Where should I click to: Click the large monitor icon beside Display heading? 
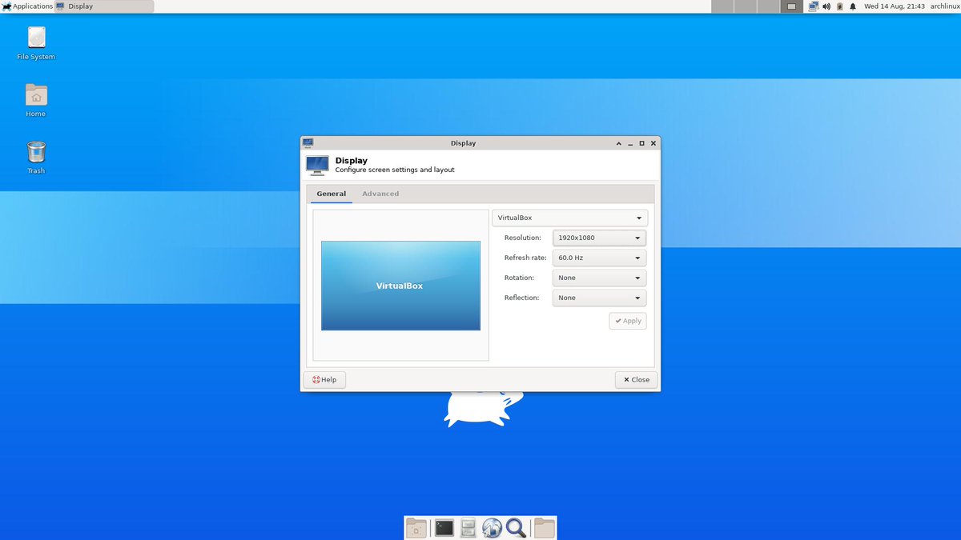tap(317, 165)
